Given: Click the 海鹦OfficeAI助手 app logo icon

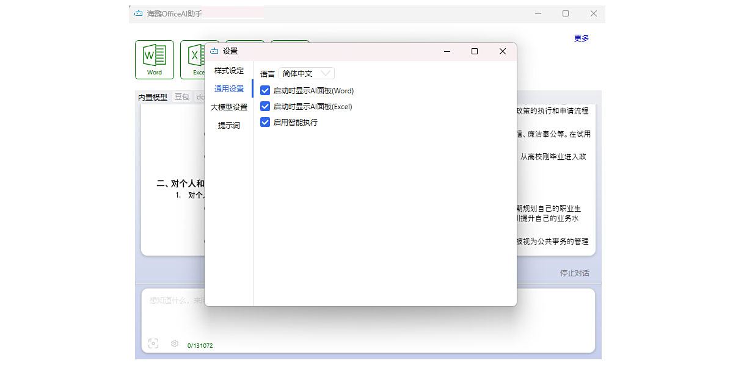Looking at the screenshot, I should click(139, 13).
